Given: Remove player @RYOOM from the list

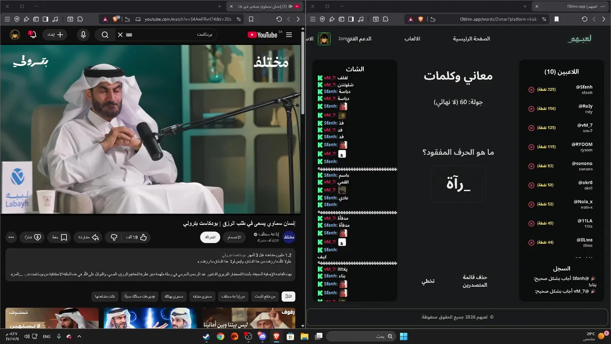Looking at the screenshot, I should pyautogui.click(x=531, y=147).
